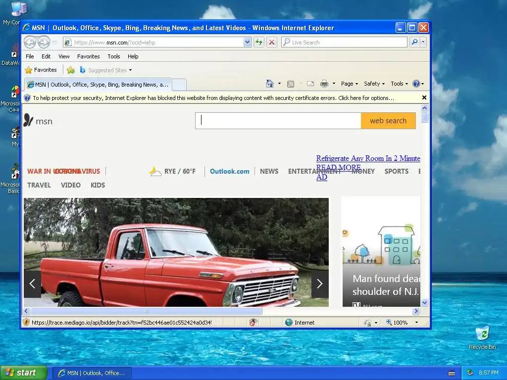Open the Favorites star button
This screenshot has width=507, height=380.
pos(41,70)
